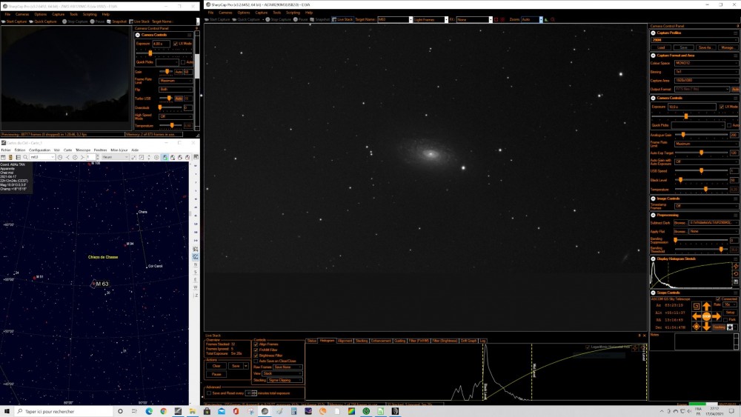Click Exposure field in main SharpCap Camera Controls
This screenshot has height=417, width=741.
pos(691,107)
